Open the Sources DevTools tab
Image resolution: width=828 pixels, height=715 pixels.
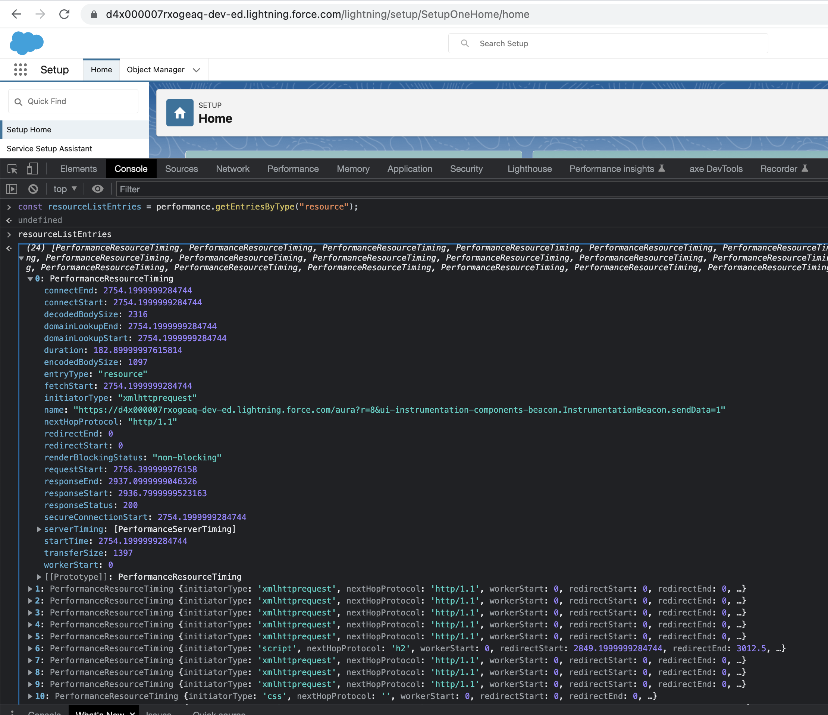181,169
